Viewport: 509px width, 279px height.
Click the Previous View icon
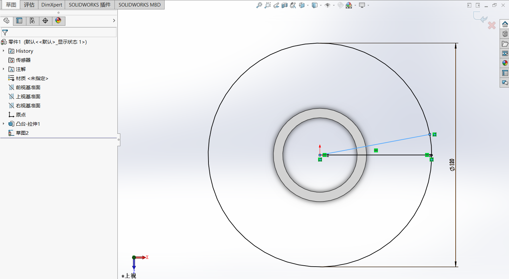[x=276, y=5]
